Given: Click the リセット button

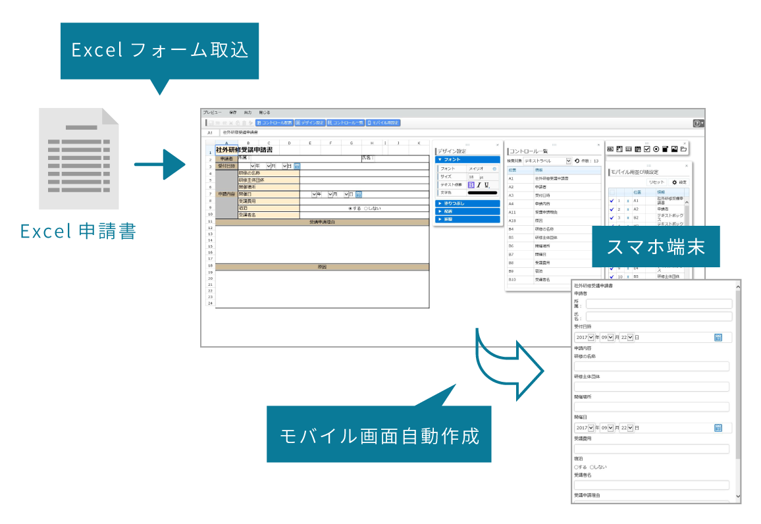Looking at the screenshot, I should click(656, 182).
